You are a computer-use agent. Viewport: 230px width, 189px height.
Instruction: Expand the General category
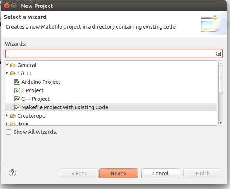(7, 65)
